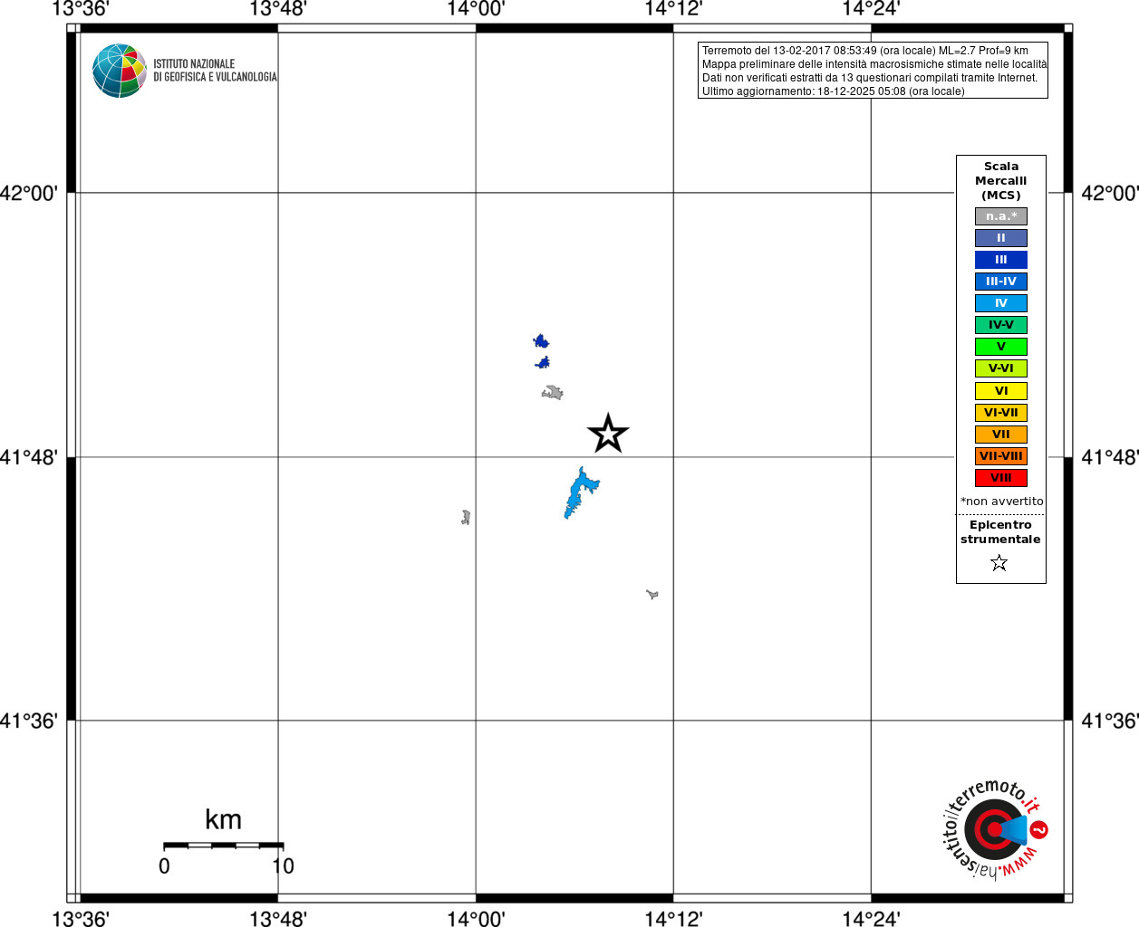The height and width of the screenshot is (927, 1139).
Task: Click the orange VII intensity legend swatch
Action: click(x=1001, y=435)
